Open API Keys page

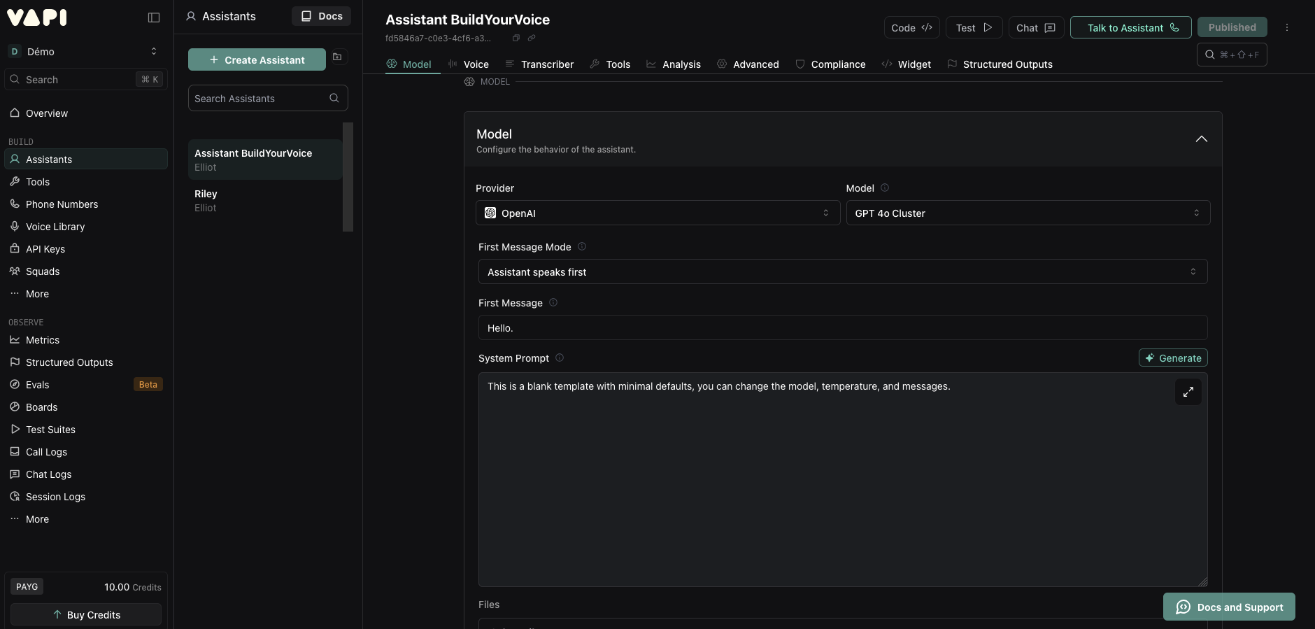tap(86, 249)
